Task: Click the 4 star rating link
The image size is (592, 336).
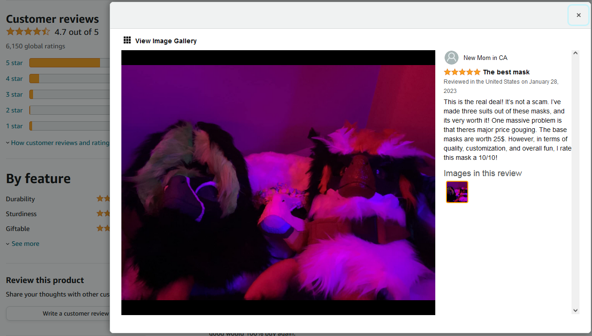Action: (14, 79)
